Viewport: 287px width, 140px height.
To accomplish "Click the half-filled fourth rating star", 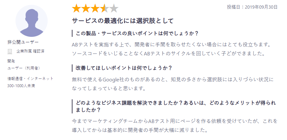I will coord(105,8).
